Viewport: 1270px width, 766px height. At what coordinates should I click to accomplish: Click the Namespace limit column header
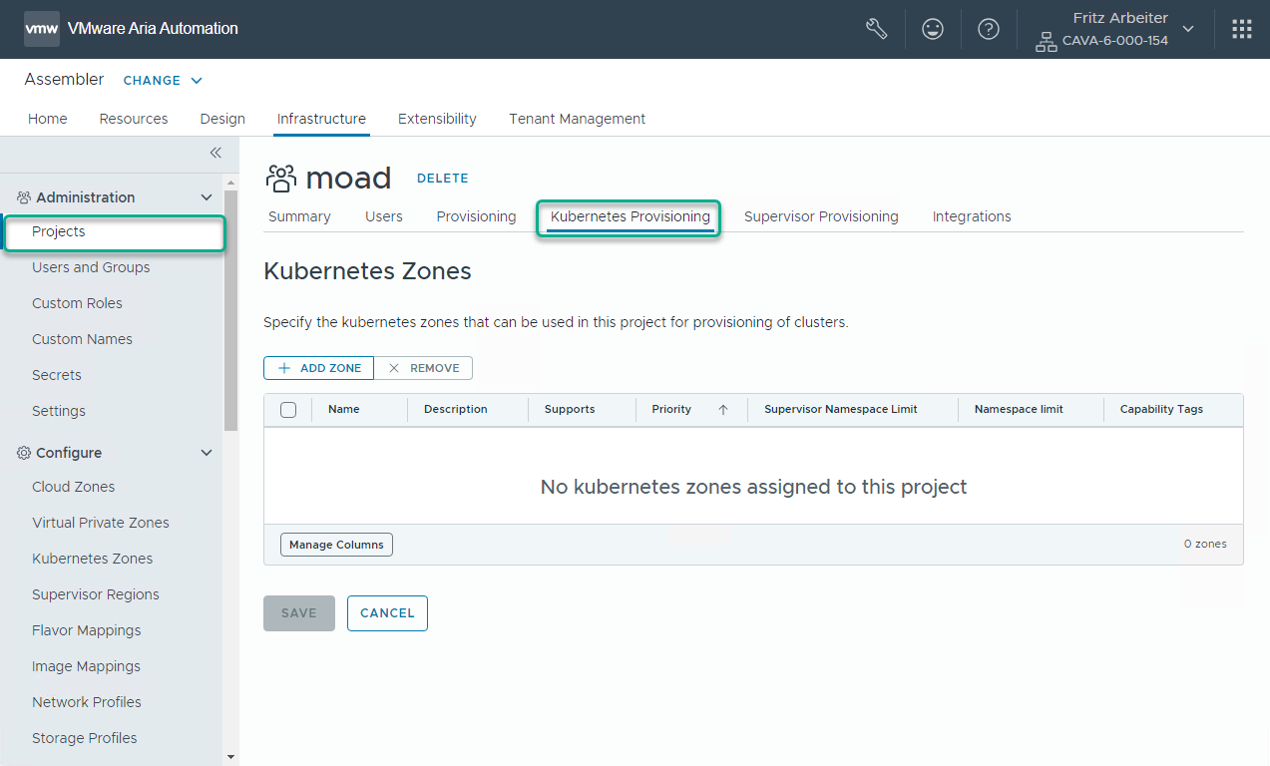(x=1019, y=410)
